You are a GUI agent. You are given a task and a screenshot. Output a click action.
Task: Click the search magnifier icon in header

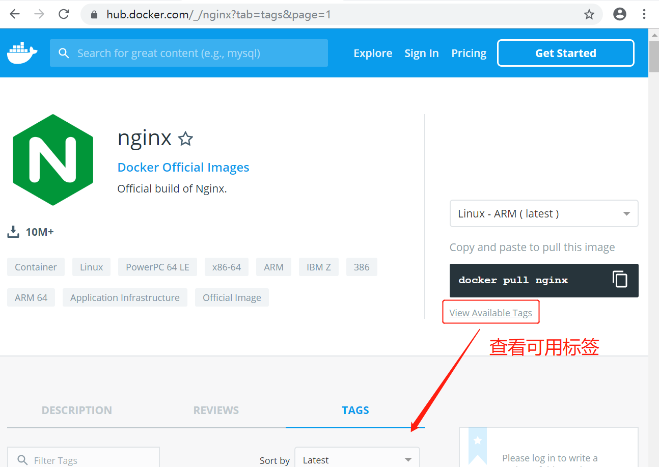[x=64, y=53]
